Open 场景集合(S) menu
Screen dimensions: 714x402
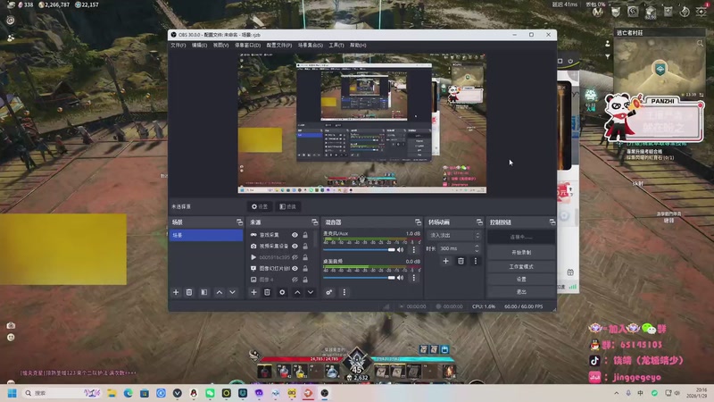click(311, 46)
